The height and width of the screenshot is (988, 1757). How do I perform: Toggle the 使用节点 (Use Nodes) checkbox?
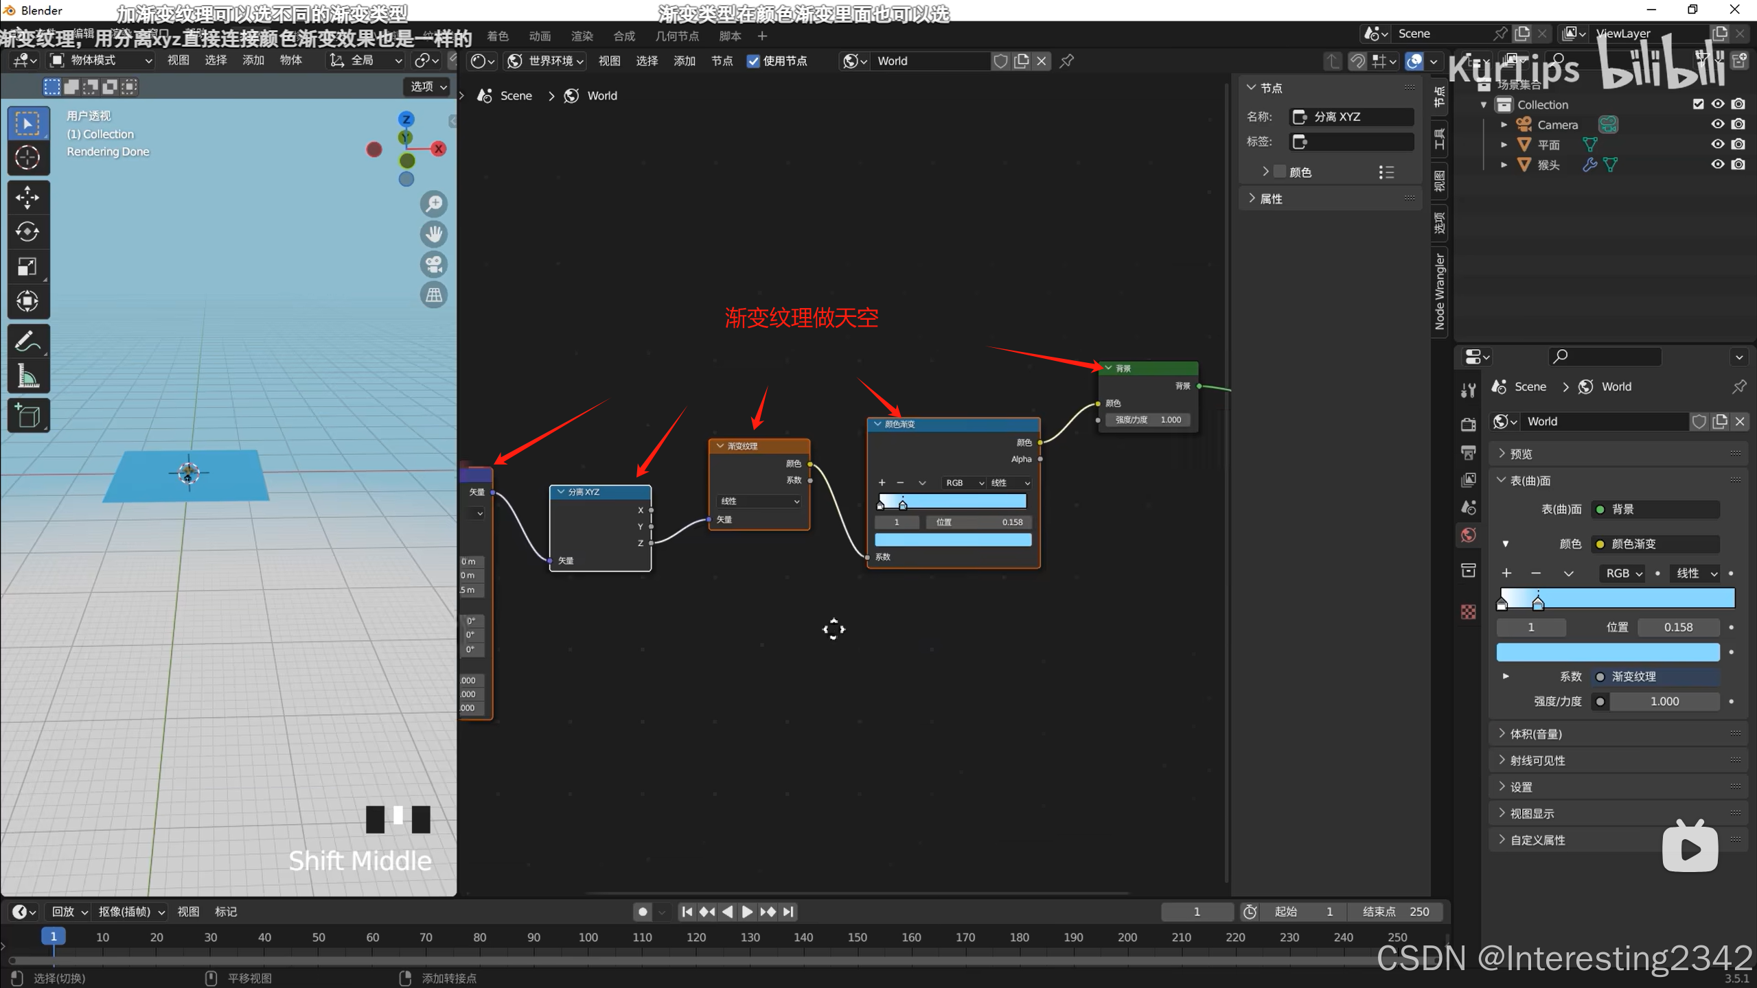pos(753,61)
